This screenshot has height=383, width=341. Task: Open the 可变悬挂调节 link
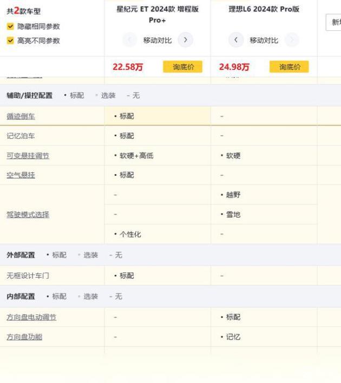tap(28, 156)
